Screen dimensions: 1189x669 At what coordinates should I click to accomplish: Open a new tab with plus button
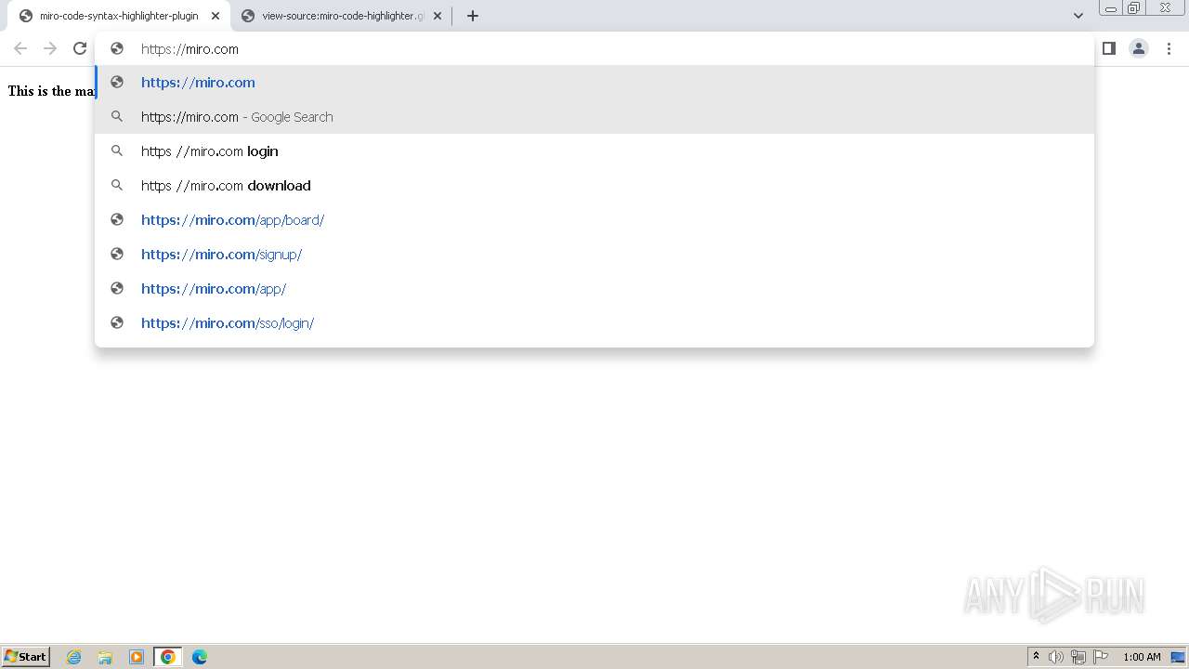(473, 16)
